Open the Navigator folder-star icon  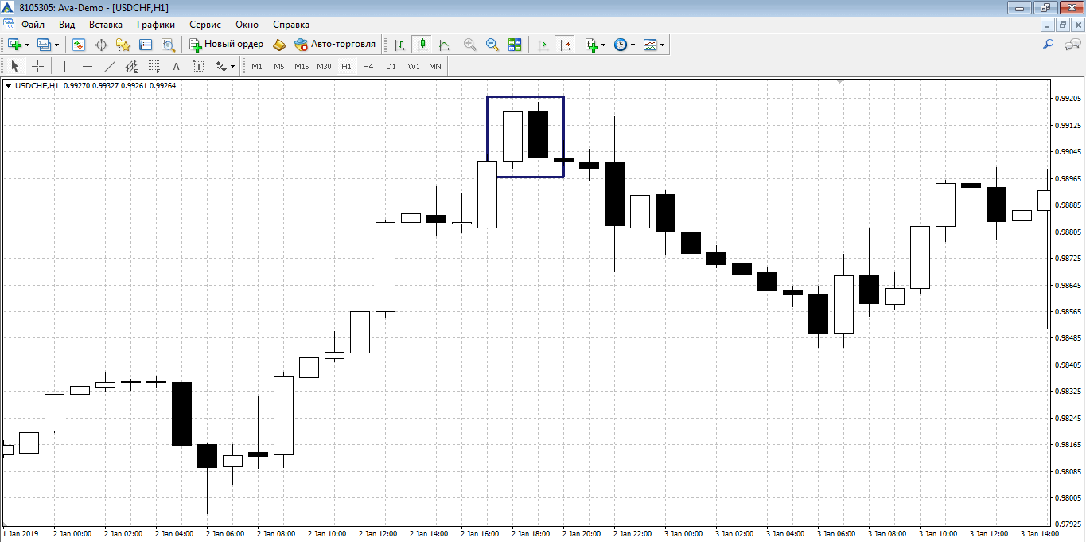click(x=123, y=45)
